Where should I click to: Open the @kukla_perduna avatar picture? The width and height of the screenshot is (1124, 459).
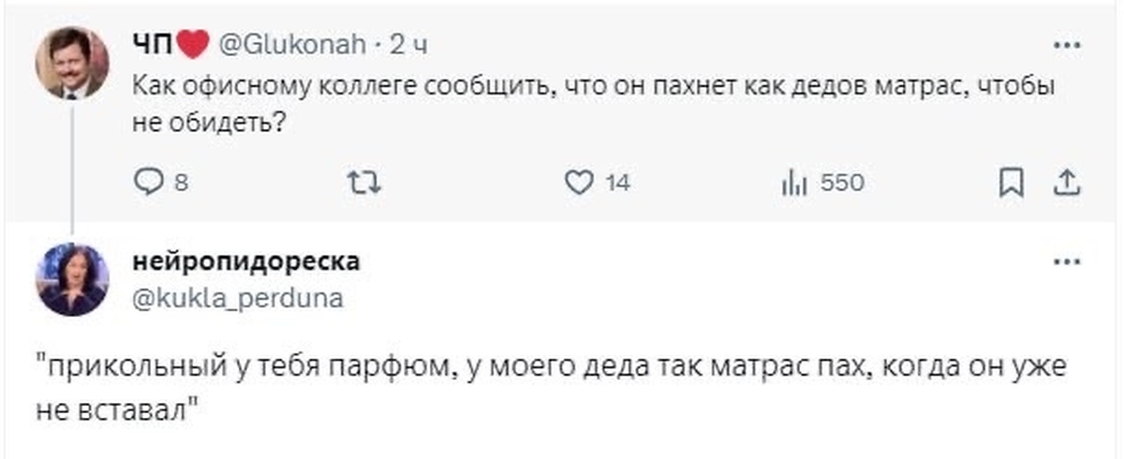[72, 280]
